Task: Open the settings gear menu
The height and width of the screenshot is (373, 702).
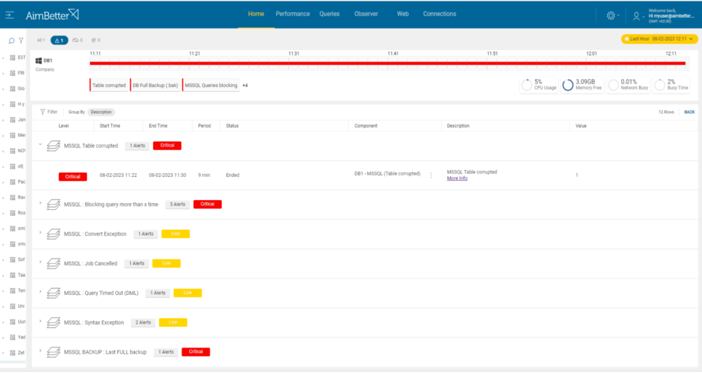Action: point(611,16)
